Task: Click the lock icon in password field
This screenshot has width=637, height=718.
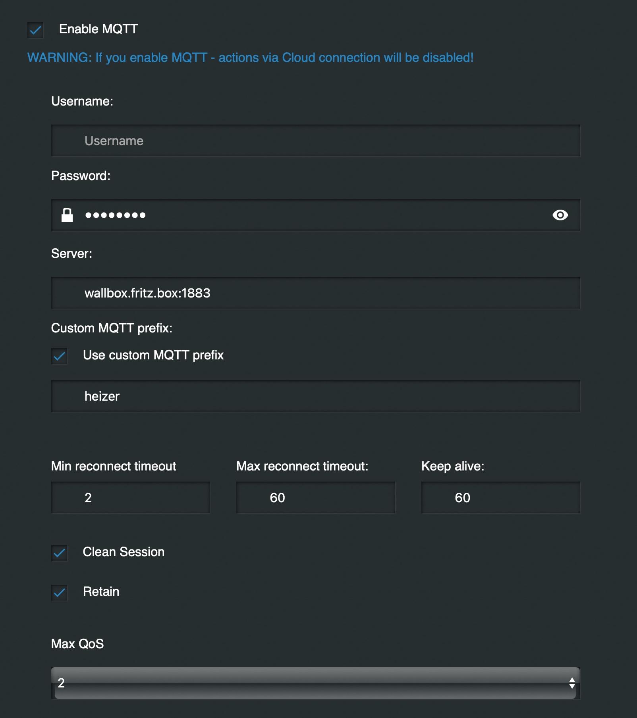Action: pos(67,215)
